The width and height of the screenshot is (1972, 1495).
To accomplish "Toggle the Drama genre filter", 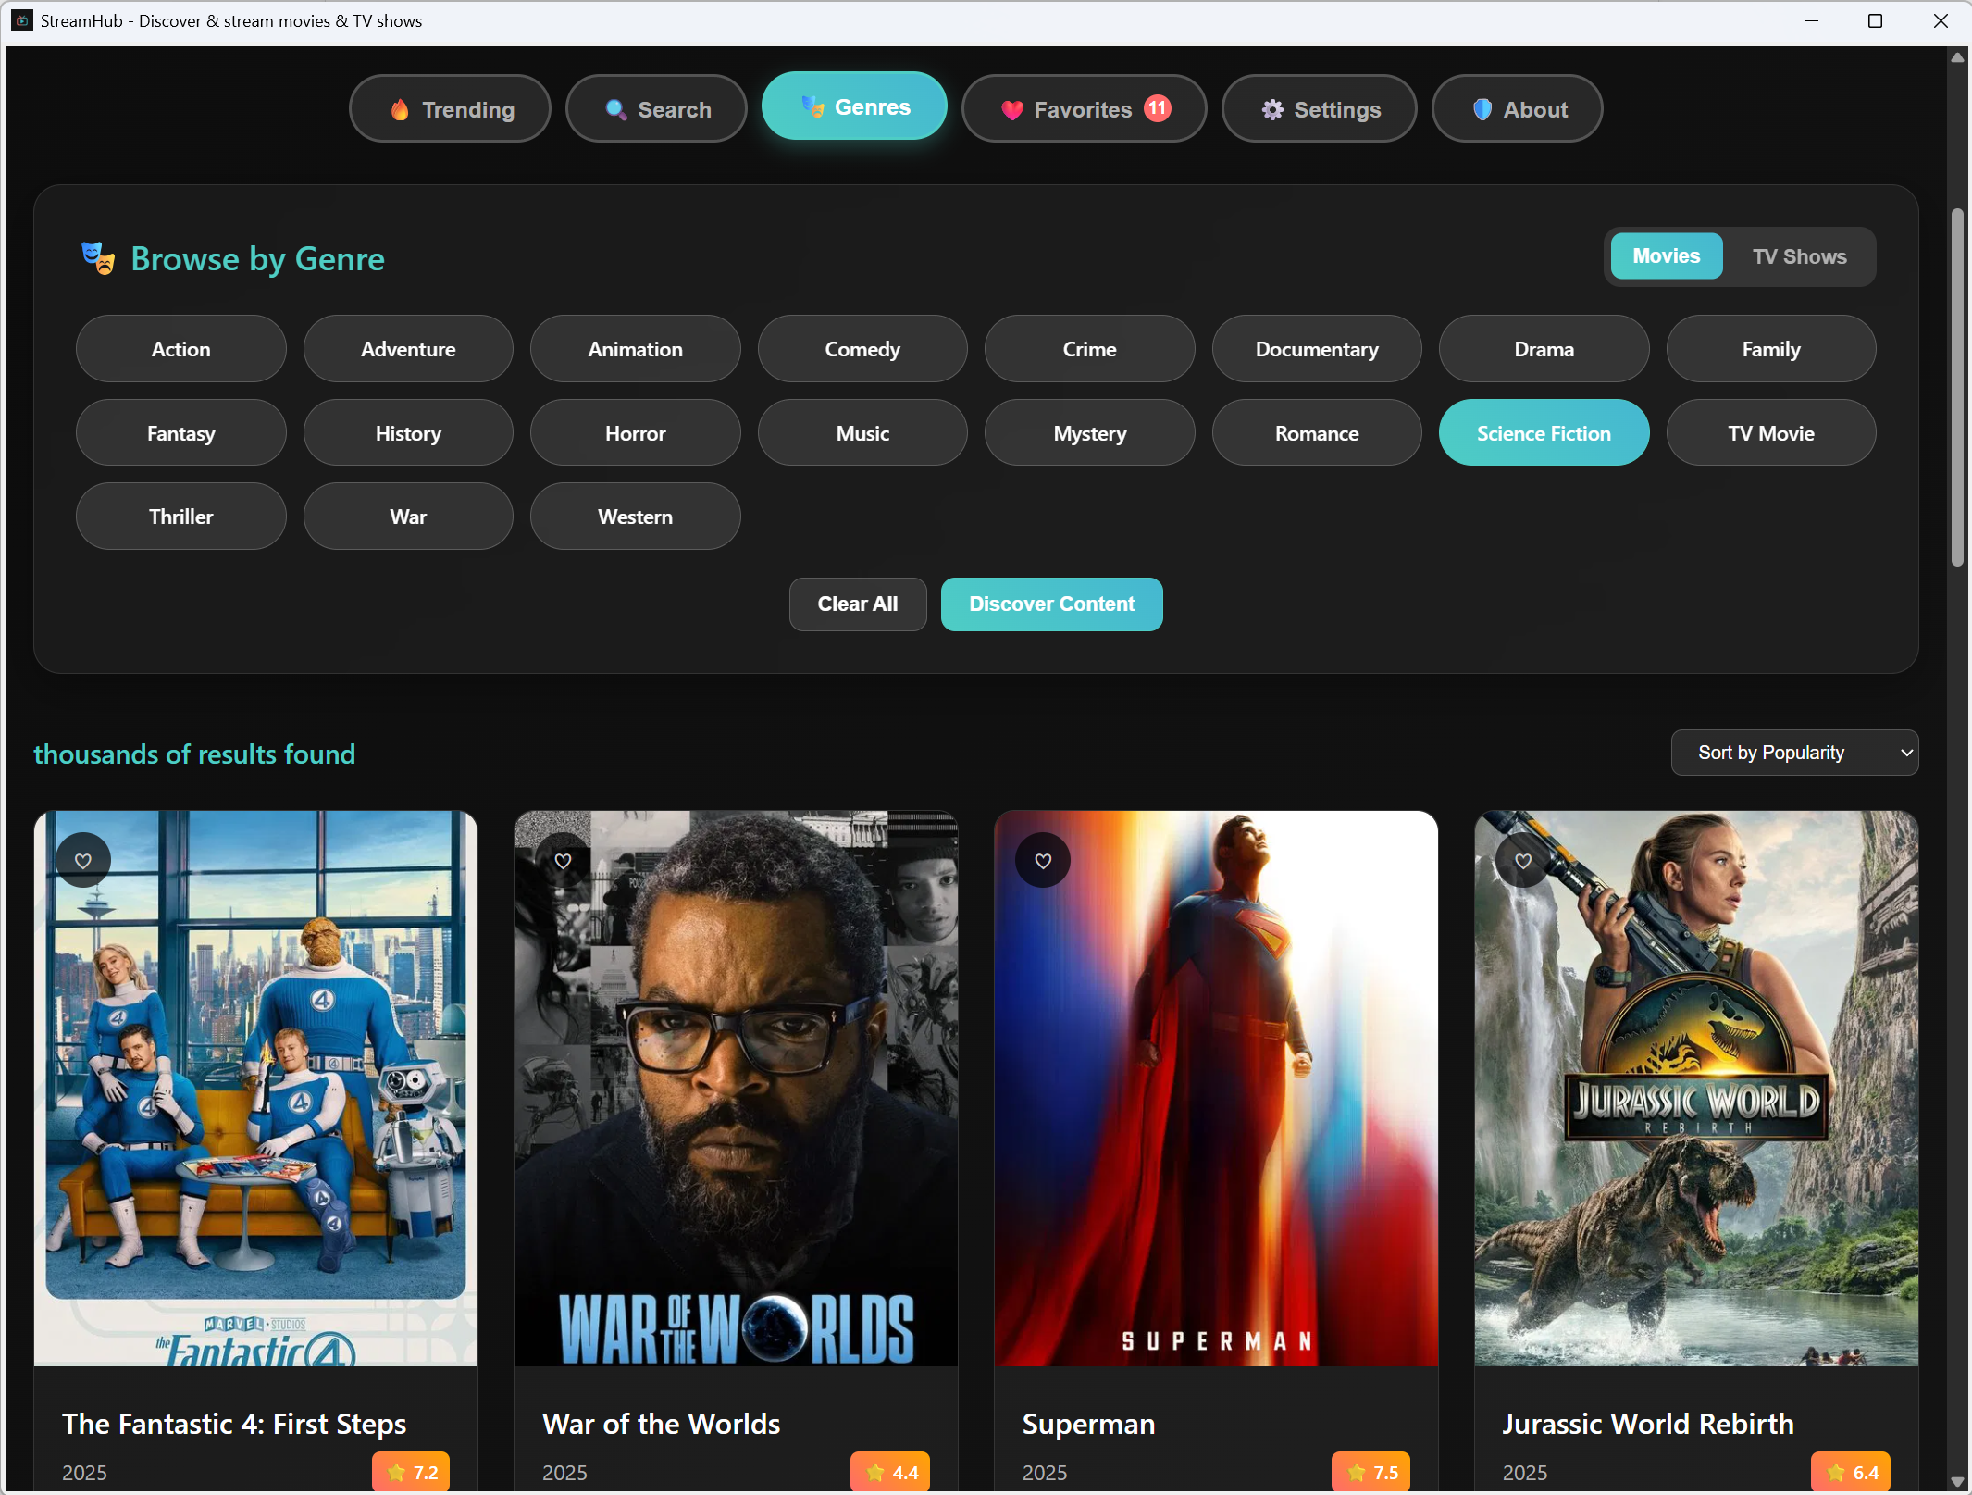I will (1544, 349).
